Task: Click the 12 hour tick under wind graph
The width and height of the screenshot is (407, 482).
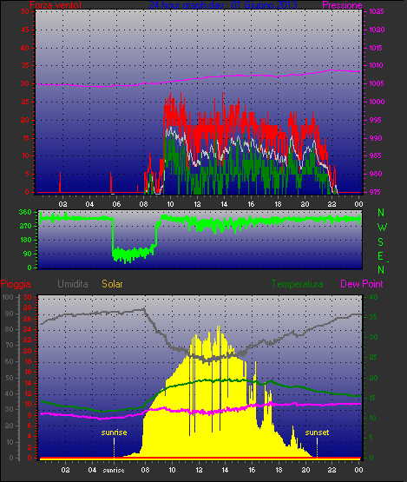Action: [x=197, y=204]
